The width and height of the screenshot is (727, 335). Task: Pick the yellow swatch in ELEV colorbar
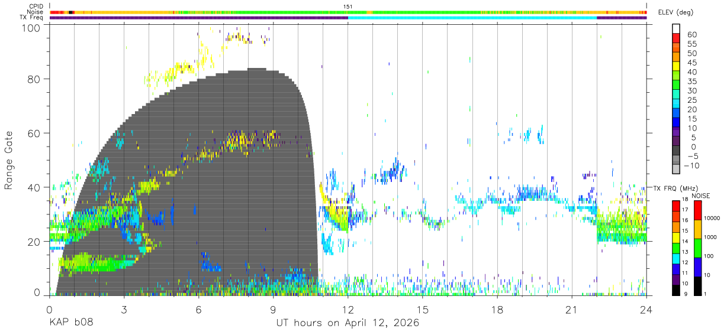(677, 67)
